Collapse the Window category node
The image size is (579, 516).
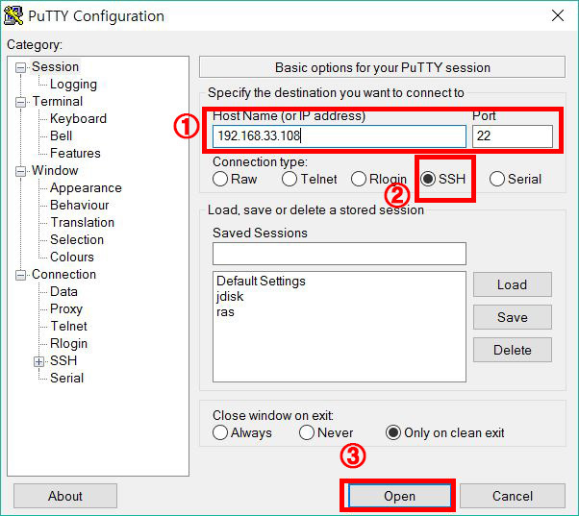point(21,171)
